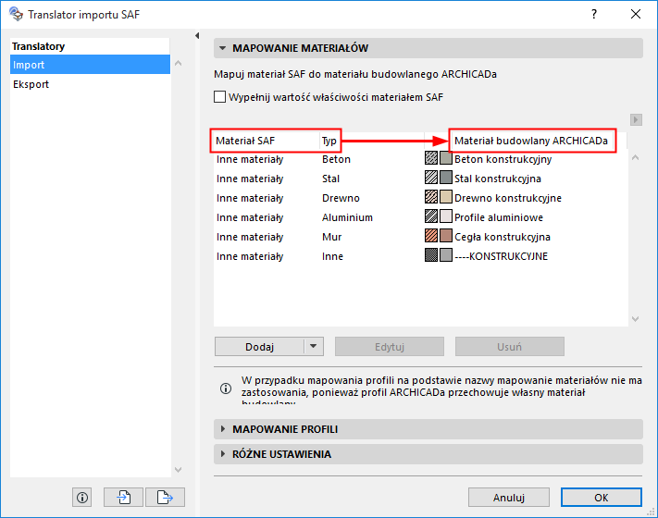
Task: Click color swatch for Stal konstrukcyjna
Action: point(446,178)
